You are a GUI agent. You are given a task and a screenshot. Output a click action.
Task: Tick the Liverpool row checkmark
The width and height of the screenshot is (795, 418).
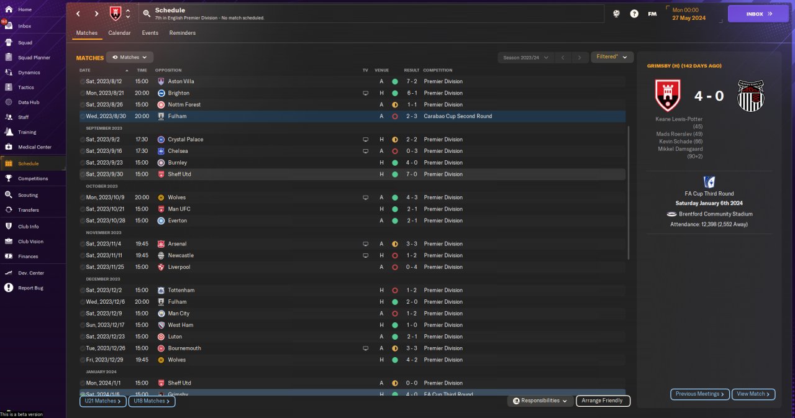(x=83, y=267)
